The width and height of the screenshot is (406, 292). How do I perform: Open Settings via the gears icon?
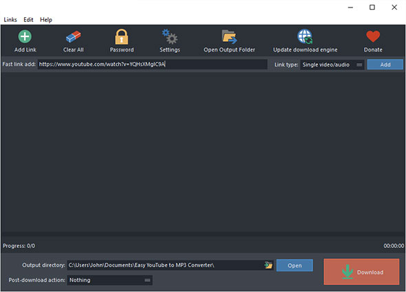coord(169,36)
